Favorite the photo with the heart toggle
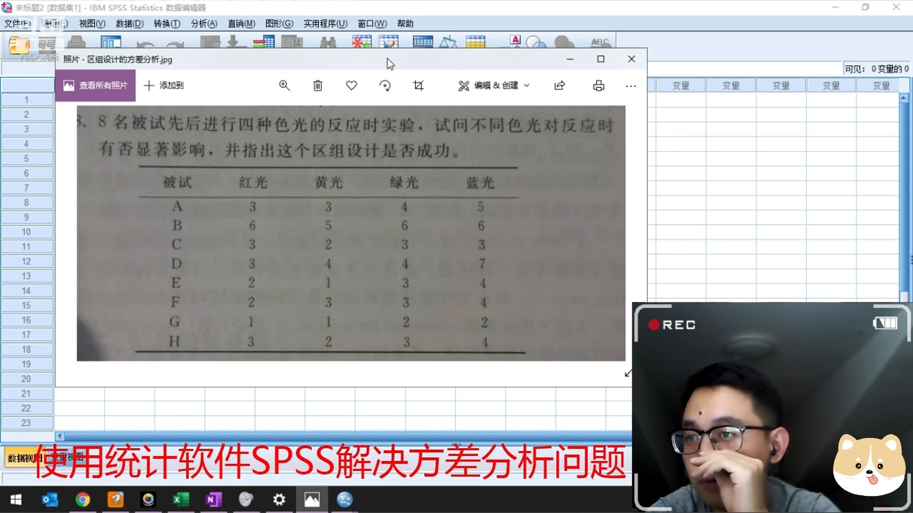The height and width of the screenshot is (513, 913). pyautogui.click(x=351, y=85)
